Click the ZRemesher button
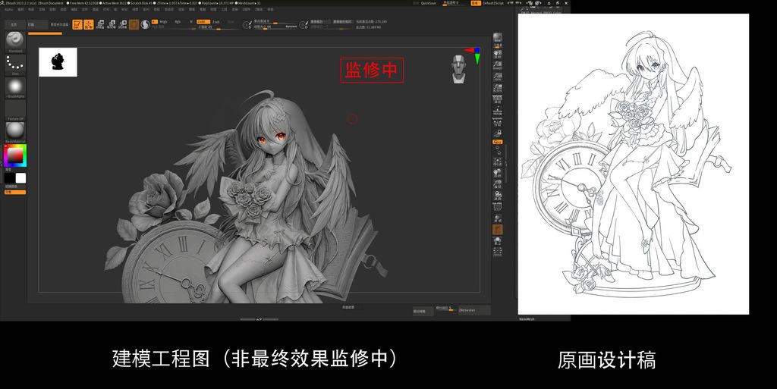Image resolution: width=777 pixels, height=389 pixels. tap(473, 310)
